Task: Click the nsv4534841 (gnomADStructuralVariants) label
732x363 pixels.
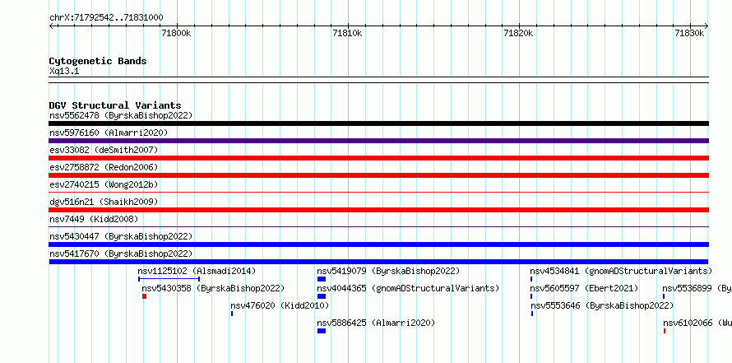Action: click(621, 271)
